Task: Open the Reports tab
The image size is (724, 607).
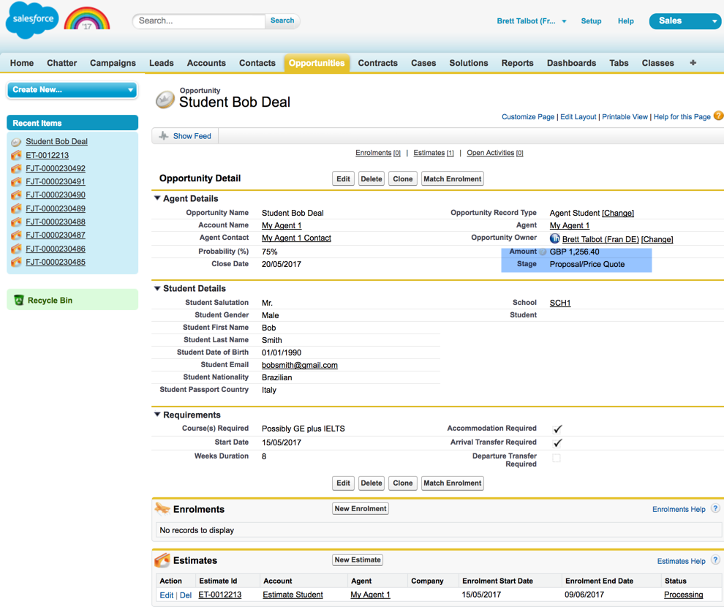Action: click(x=517, y=63)
